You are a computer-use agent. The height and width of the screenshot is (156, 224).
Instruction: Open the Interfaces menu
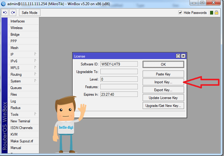(23, 21)
